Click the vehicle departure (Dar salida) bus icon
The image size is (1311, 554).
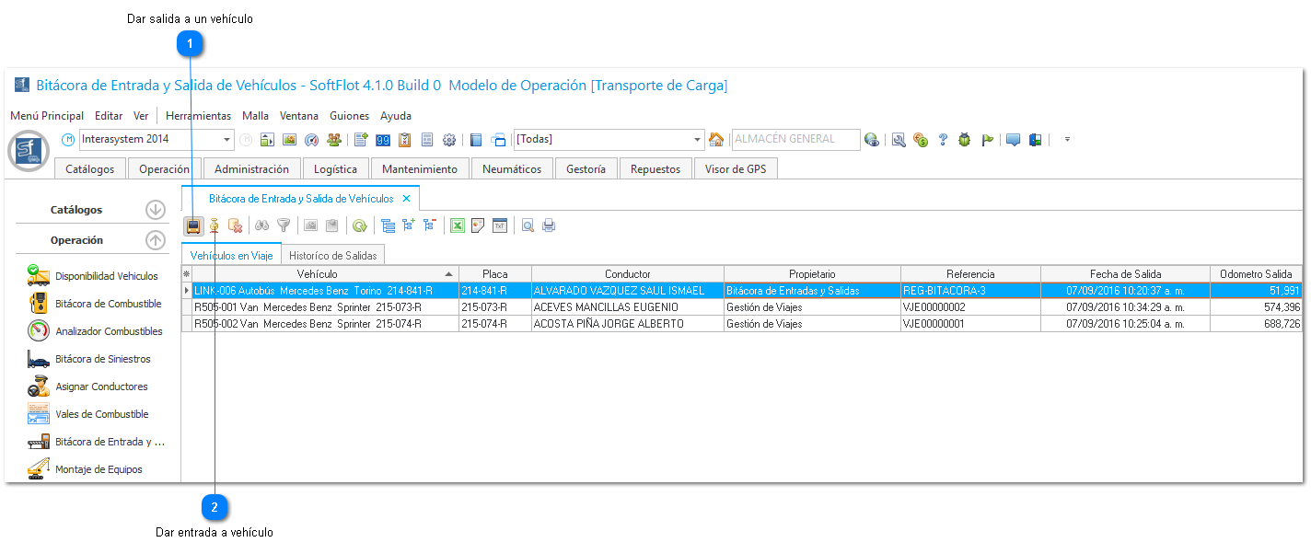coord(194,225)
